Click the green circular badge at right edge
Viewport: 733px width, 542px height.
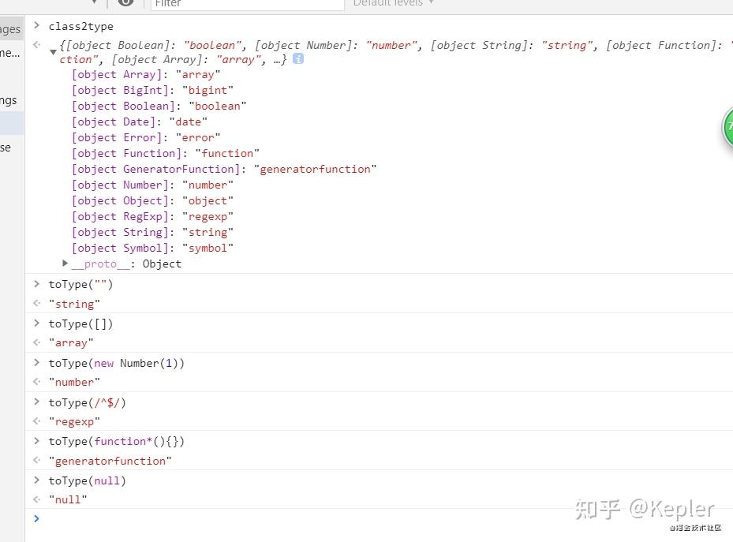pyautogui.click(x=727, y=127)
